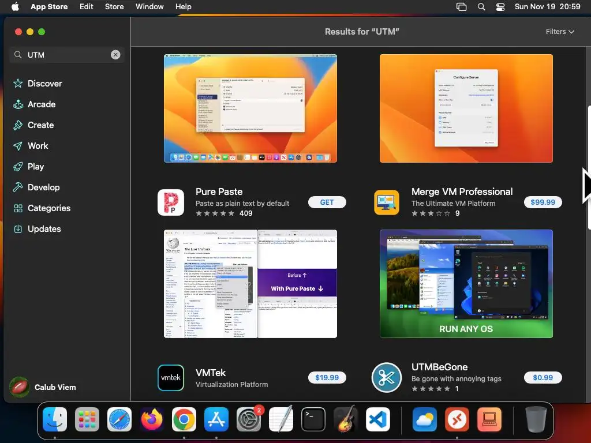Image resolution: width=591 pixels, height=443 pixels.
Task: Open the Trash in the Dock
Action: click(536, 419)
